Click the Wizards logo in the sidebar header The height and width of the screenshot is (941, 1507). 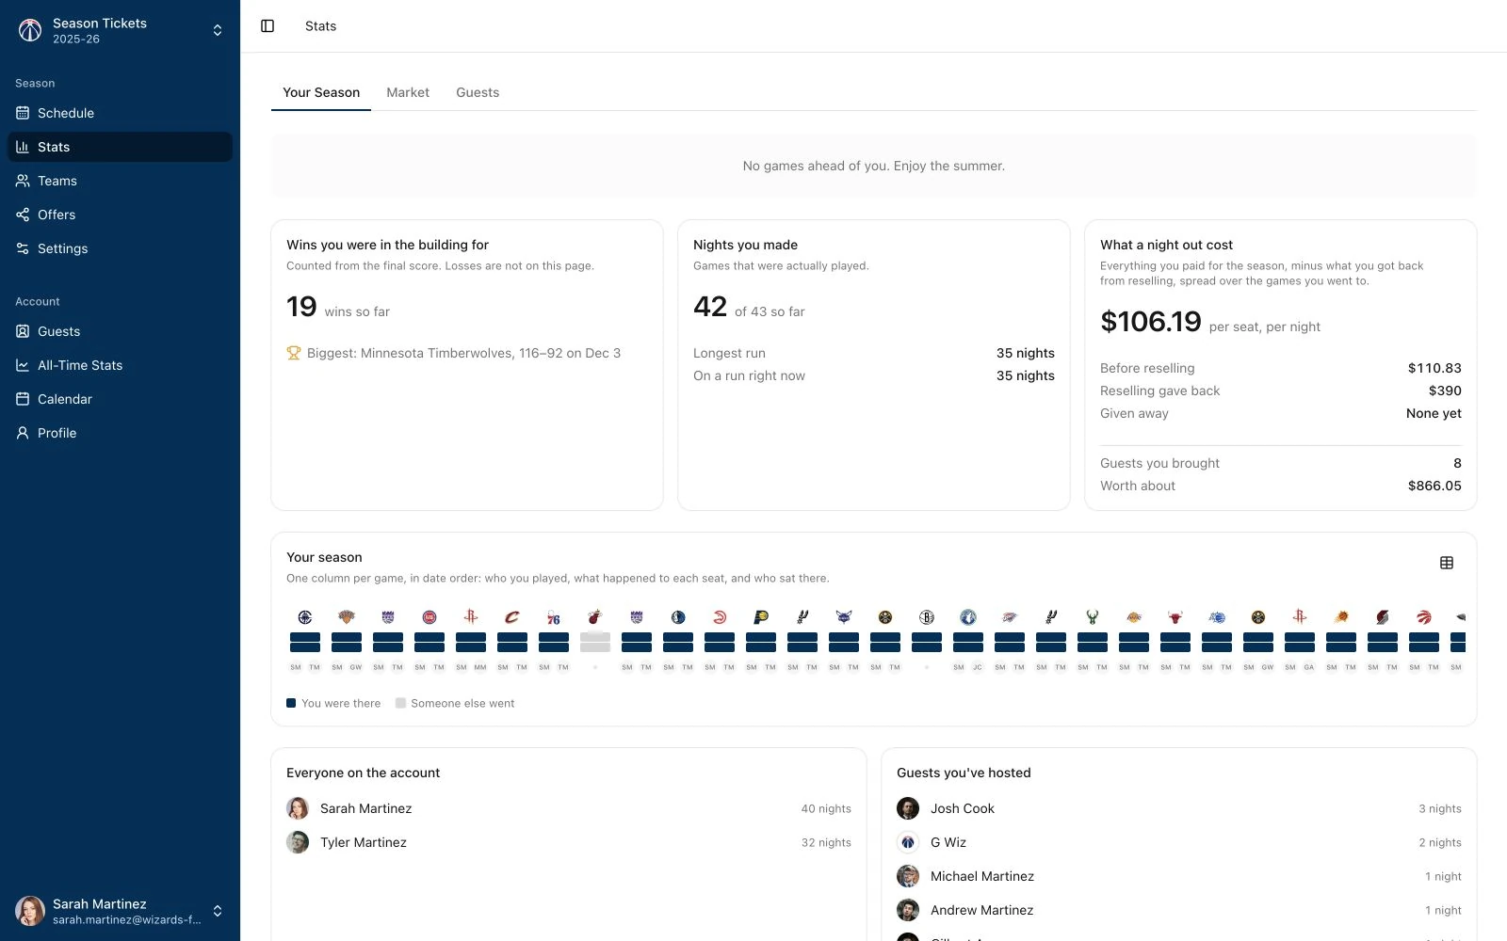click(x=30, y=30)
